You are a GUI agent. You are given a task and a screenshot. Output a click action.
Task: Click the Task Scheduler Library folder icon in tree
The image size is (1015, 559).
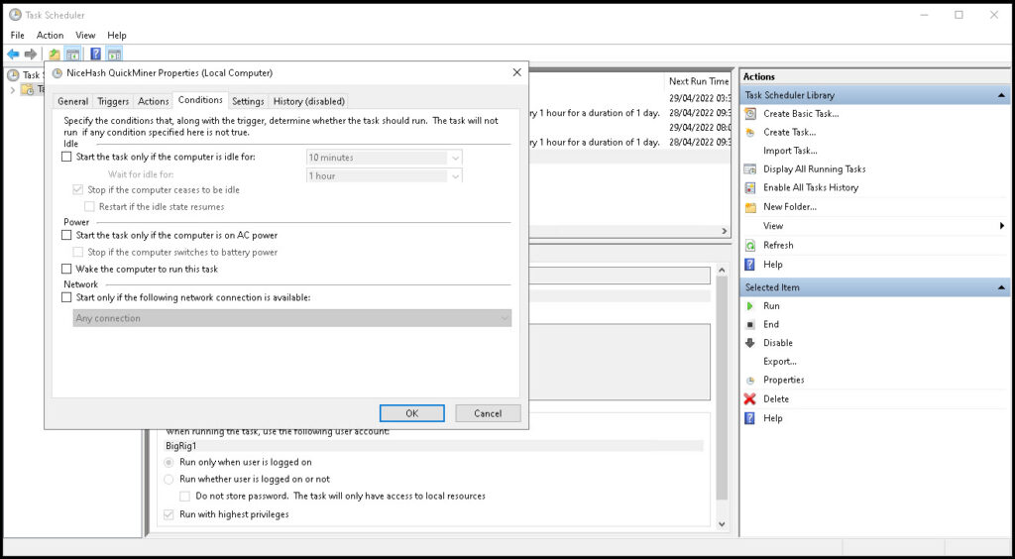coord(28,89)
